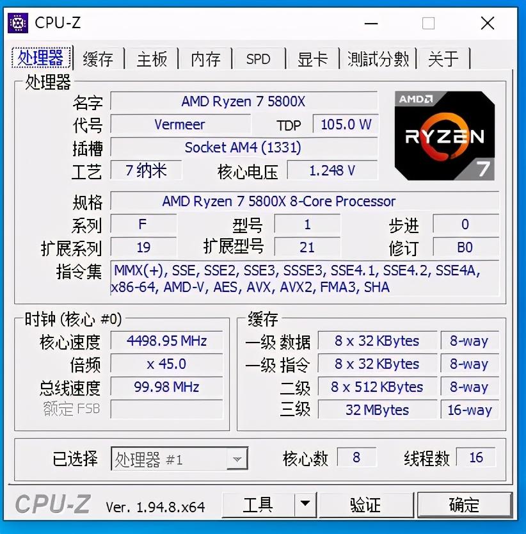Switch to the 主板 tab
The image size is (526, 534).
point(152,59)
